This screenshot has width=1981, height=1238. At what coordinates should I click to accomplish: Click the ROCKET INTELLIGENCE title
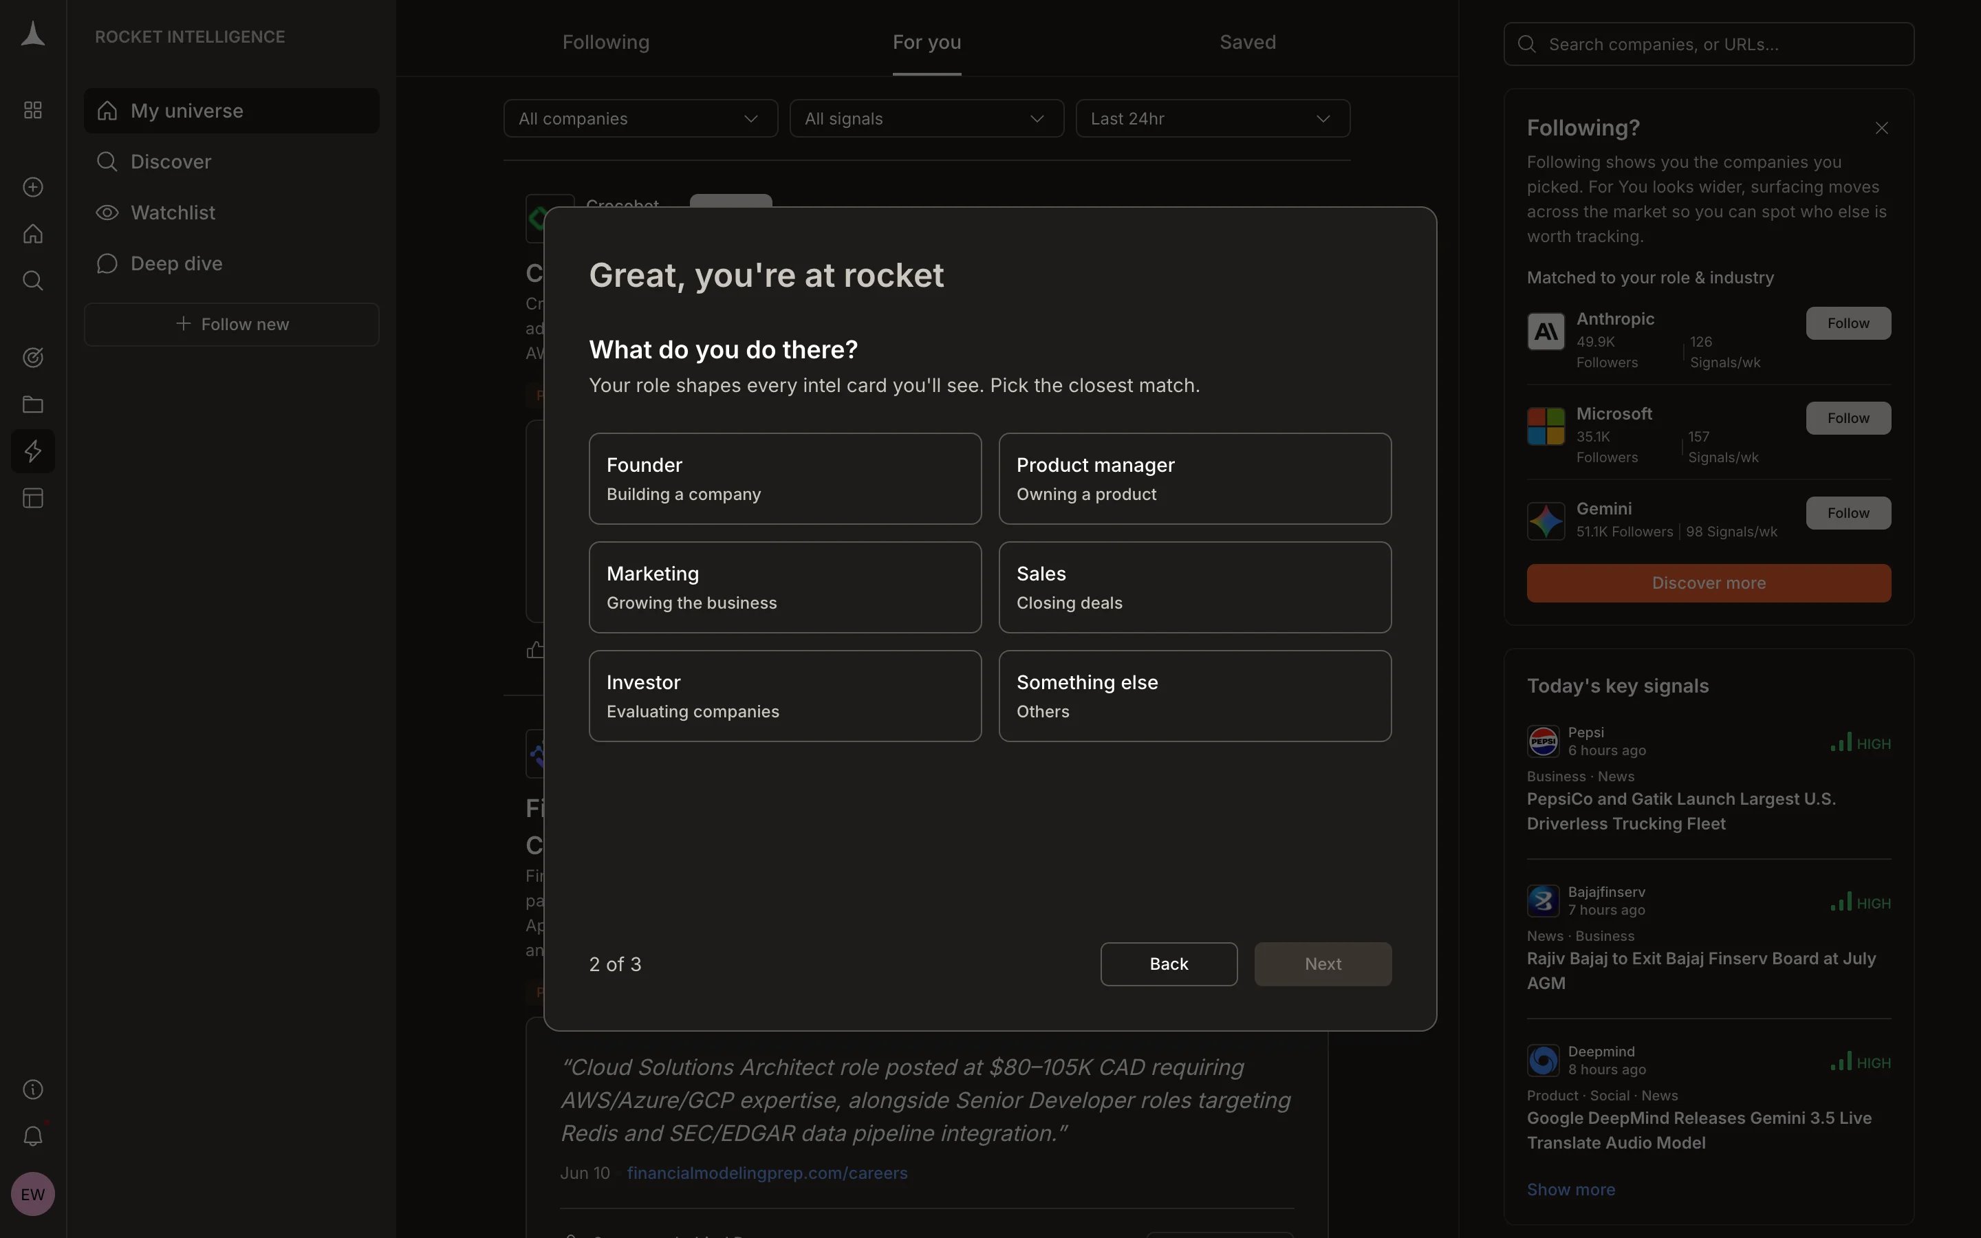[190, 37]
